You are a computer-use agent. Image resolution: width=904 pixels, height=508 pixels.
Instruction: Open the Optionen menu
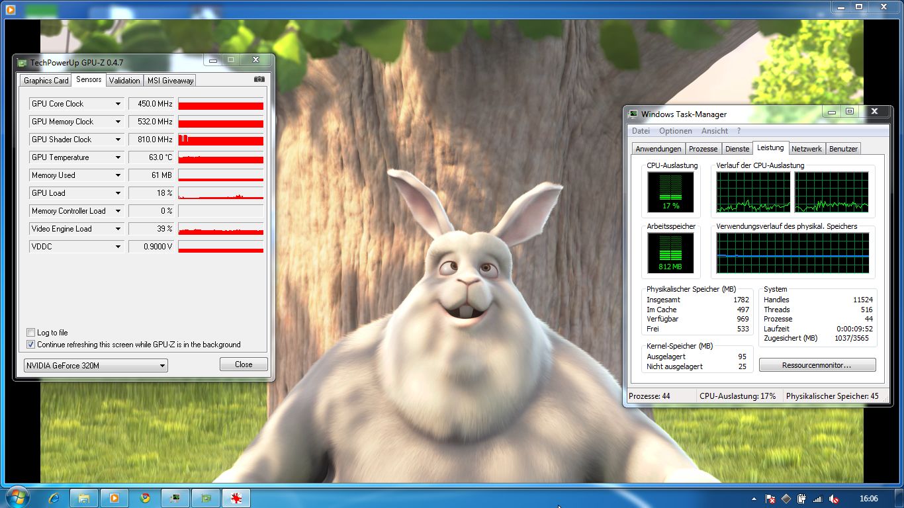675,131
